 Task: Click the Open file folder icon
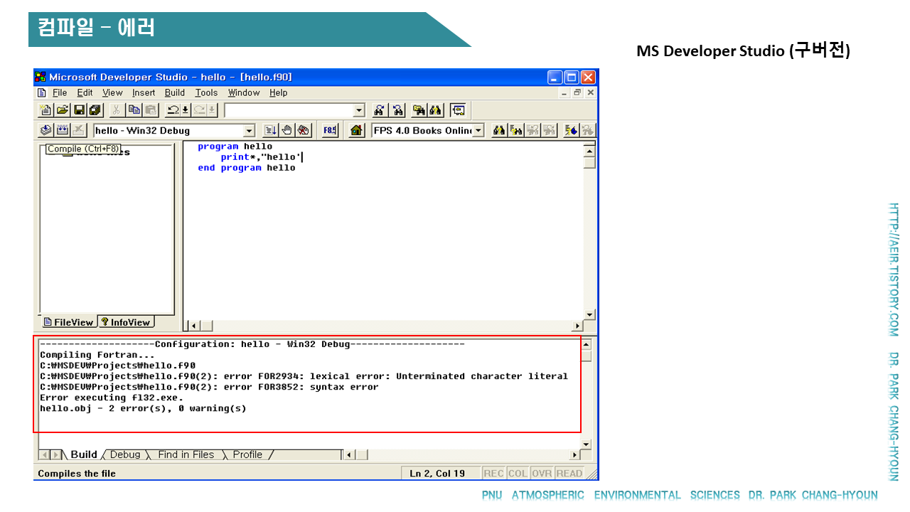click(63, 110)
